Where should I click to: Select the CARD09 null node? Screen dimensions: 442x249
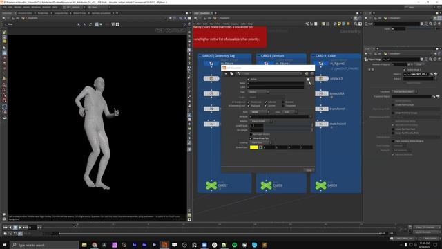320,185
